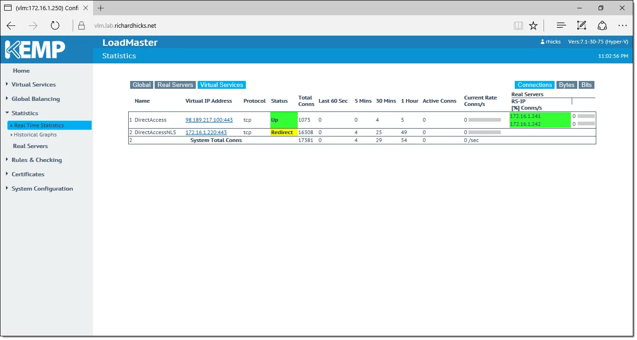Add page to favorites star icon
637x340 pixels.
click(x=533, y=25)
